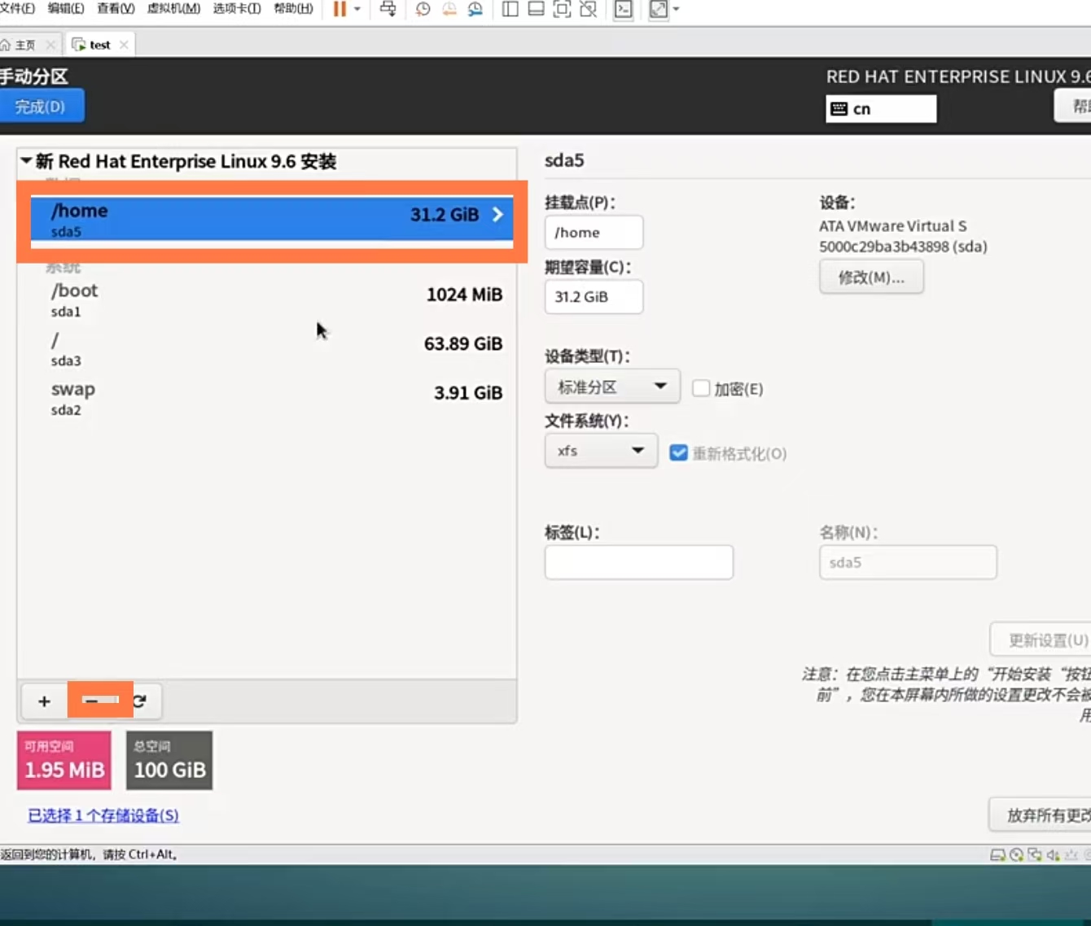
Task: Click the reload storage configuration refresh icon
Action: tap(139, 701)
